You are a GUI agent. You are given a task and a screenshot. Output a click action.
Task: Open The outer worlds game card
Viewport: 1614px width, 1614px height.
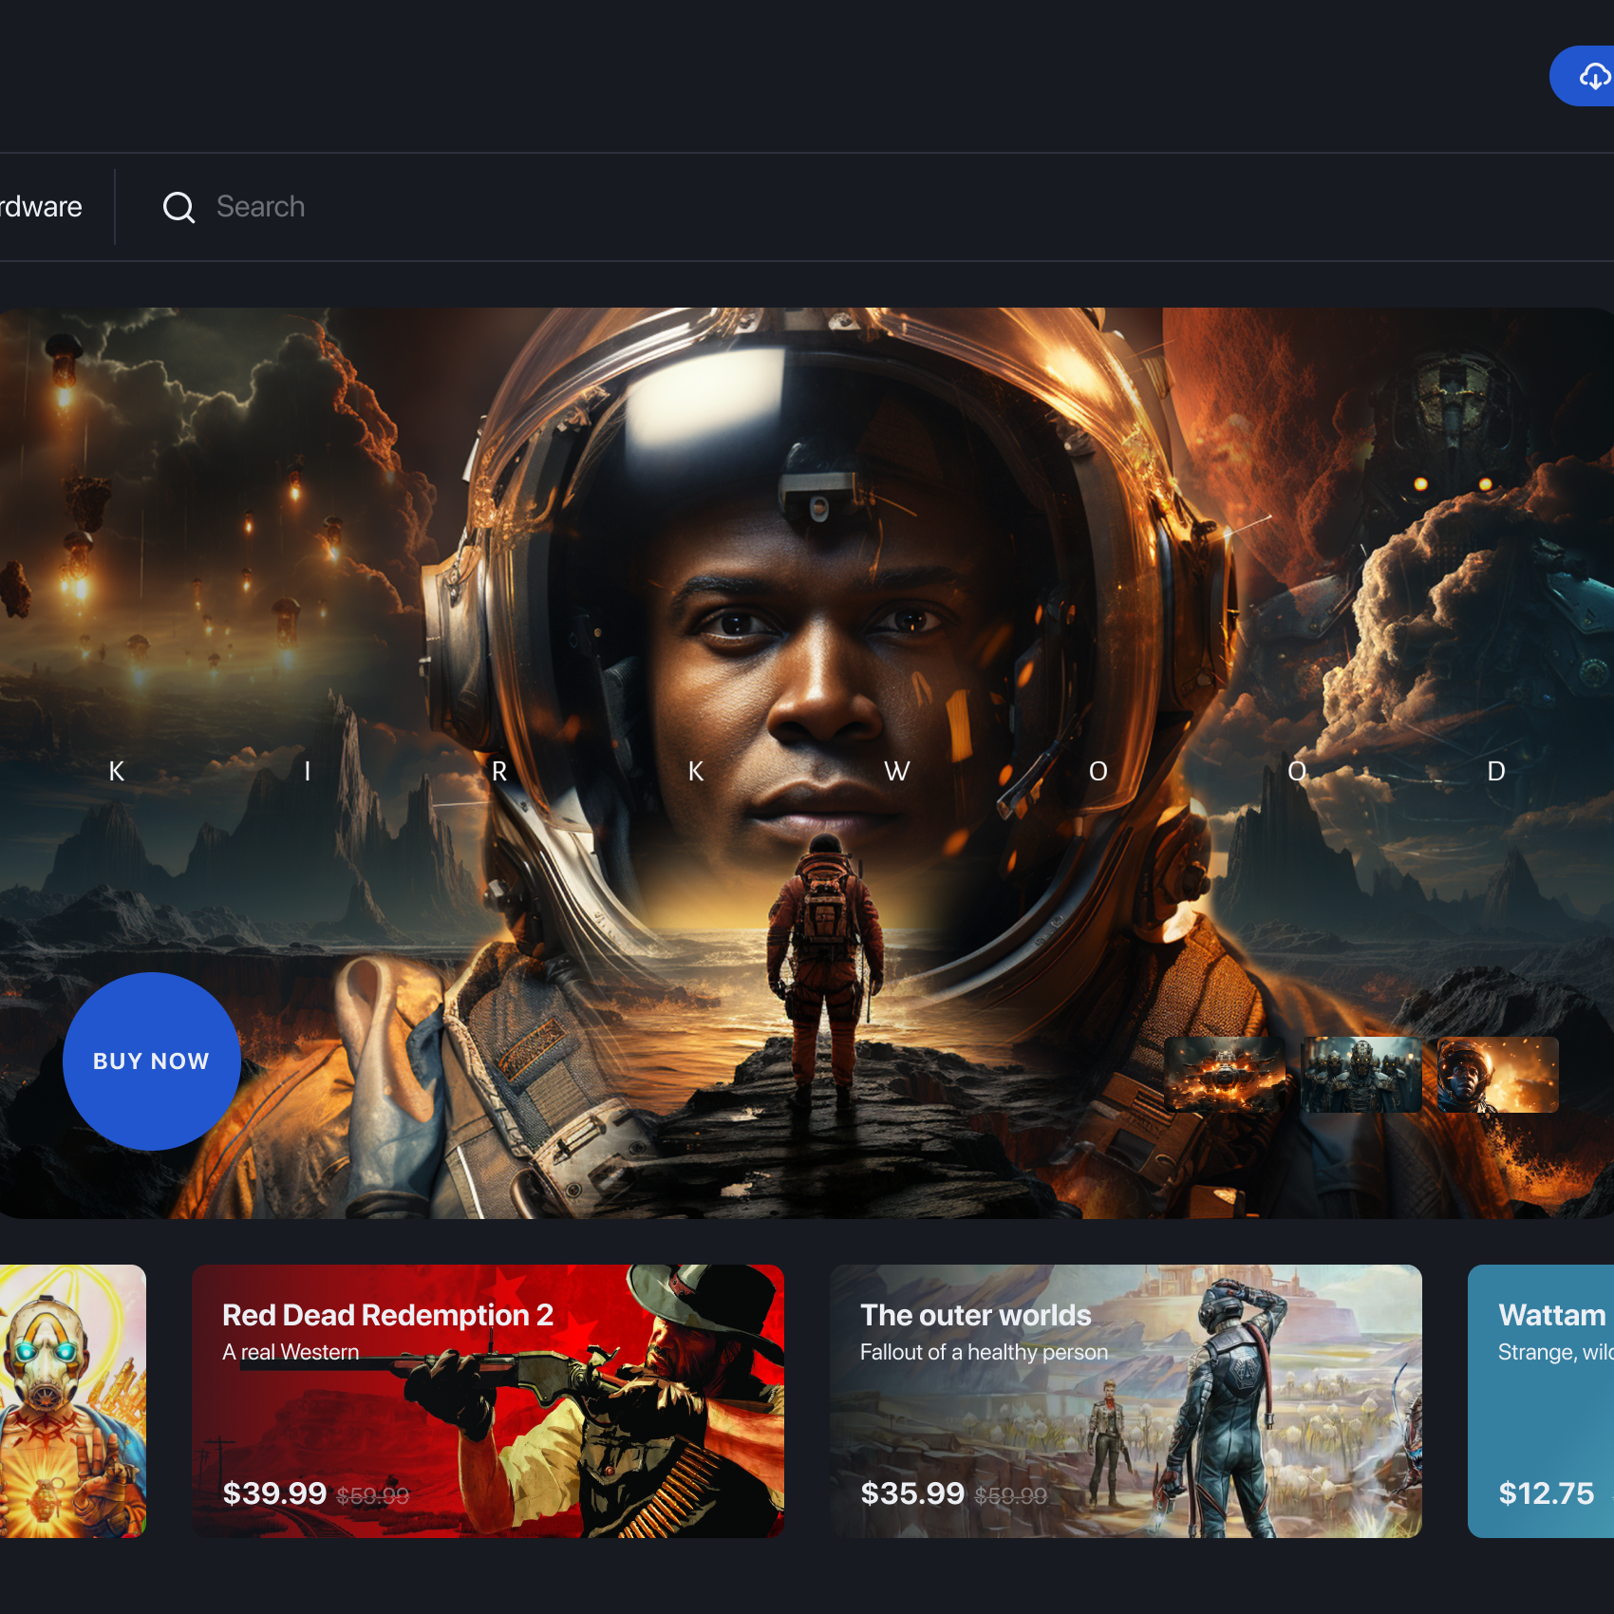[x=1126, y=1401]
